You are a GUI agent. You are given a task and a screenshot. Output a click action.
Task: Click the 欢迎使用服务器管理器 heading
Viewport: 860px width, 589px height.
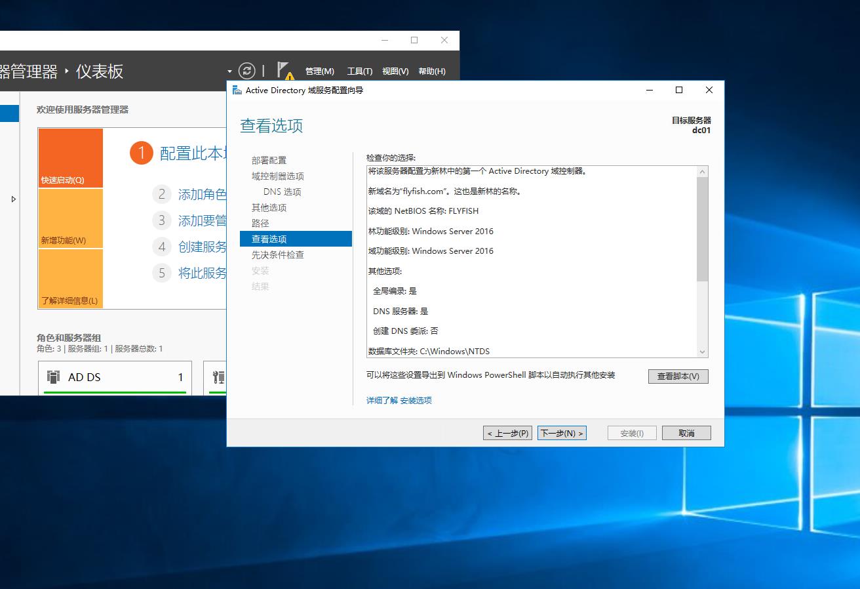point(83,110)
